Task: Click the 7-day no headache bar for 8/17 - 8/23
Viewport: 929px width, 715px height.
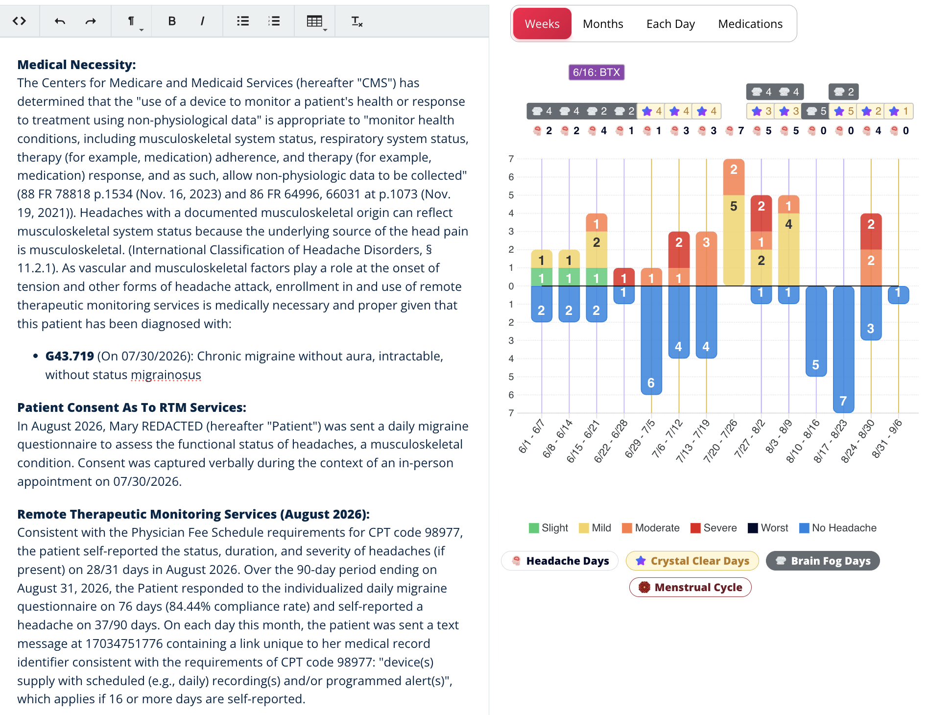Action: tap(843, 349)
